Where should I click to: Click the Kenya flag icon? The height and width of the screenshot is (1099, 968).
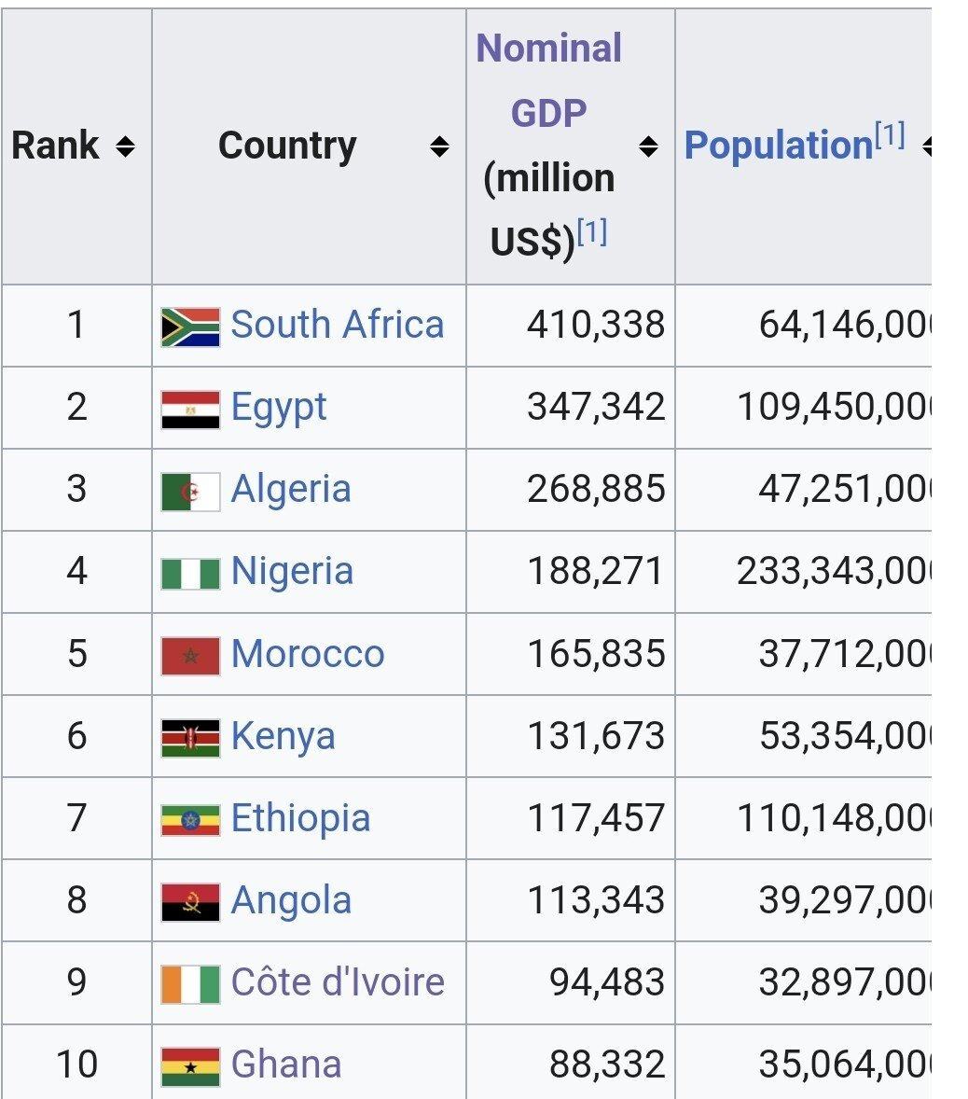click(x=190, y=737)
